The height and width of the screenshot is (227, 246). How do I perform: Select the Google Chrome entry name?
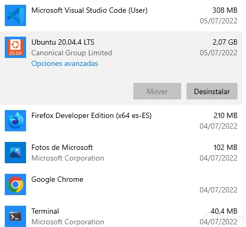click(x=57, y=179)
